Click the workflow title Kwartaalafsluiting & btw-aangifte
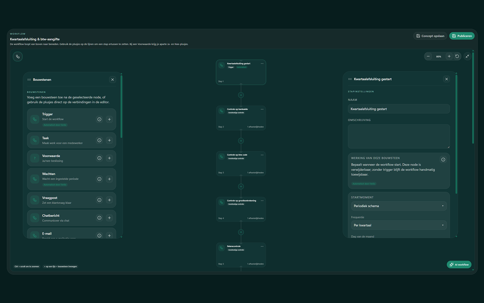This screenshot has width=484, height=303. (x=35, y=39)
